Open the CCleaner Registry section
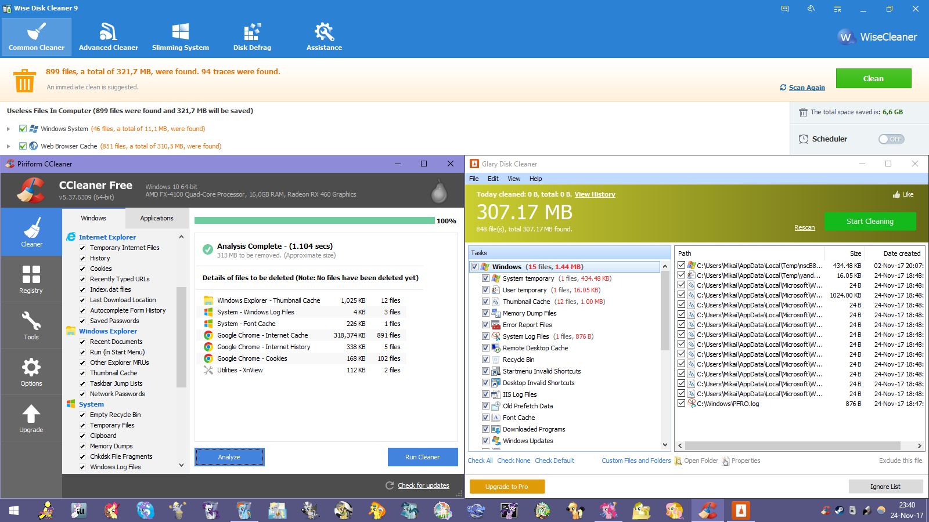 (x=31, y=278)
